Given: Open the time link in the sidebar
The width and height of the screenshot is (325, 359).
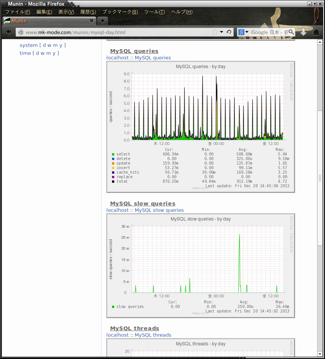Looking at the screenshot, I should [25, 53].
